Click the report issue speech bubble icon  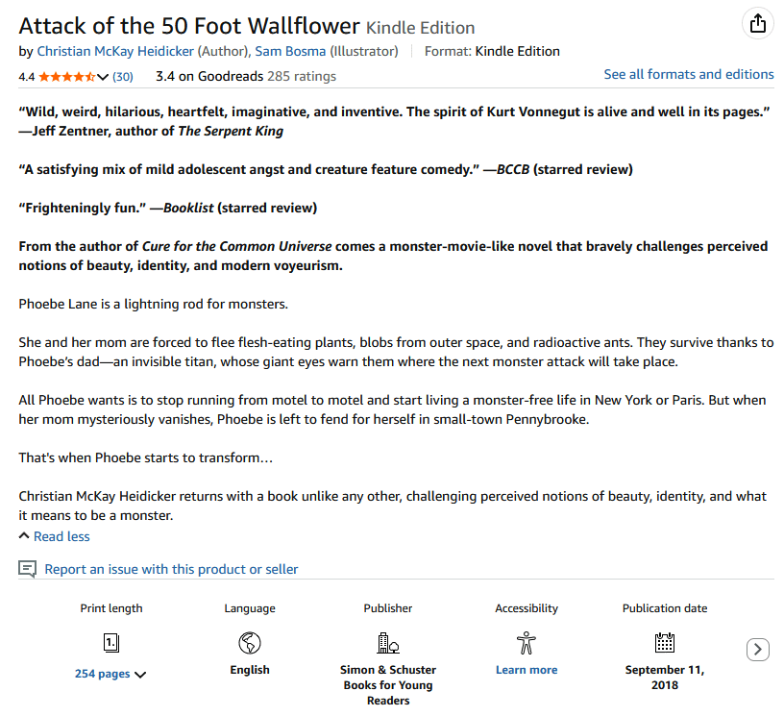pos(28,569)
